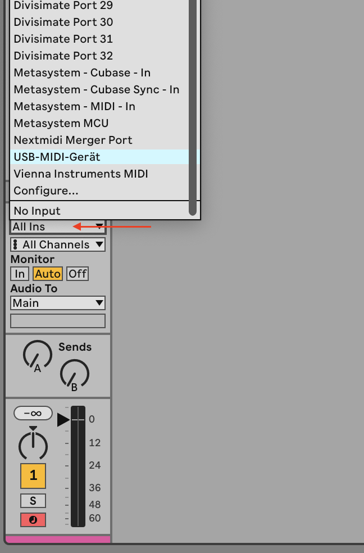Toggle the record arm button
This screenshot has width=364, height=553.
tap(33, 520)
